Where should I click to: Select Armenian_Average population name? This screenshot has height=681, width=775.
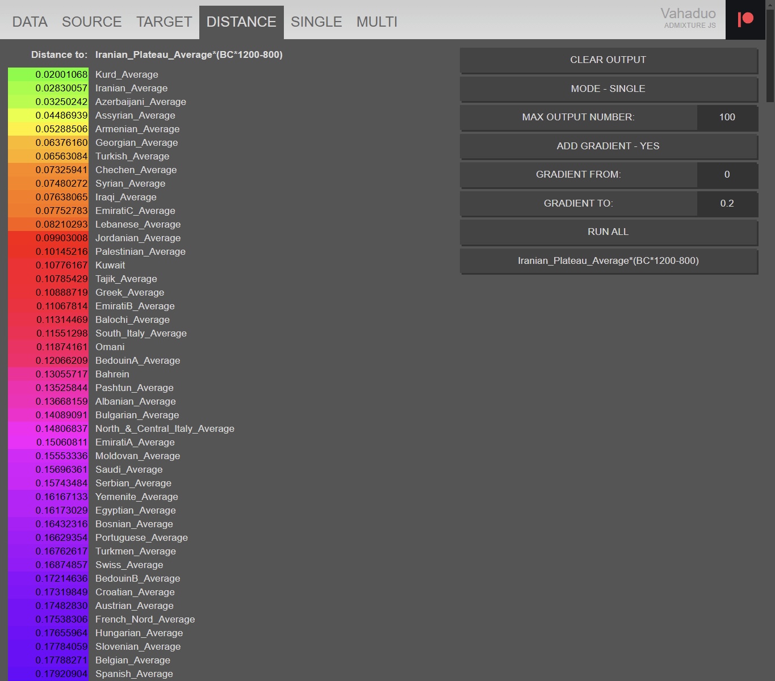click(137, 129)
